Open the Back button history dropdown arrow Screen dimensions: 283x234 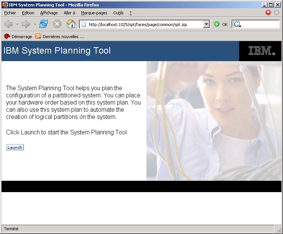tap(17, 24)
